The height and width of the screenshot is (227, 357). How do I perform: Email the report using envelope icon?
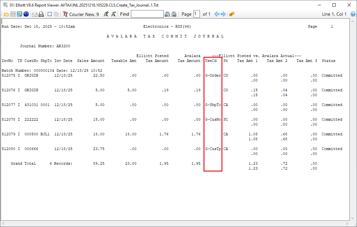[34, 14]
